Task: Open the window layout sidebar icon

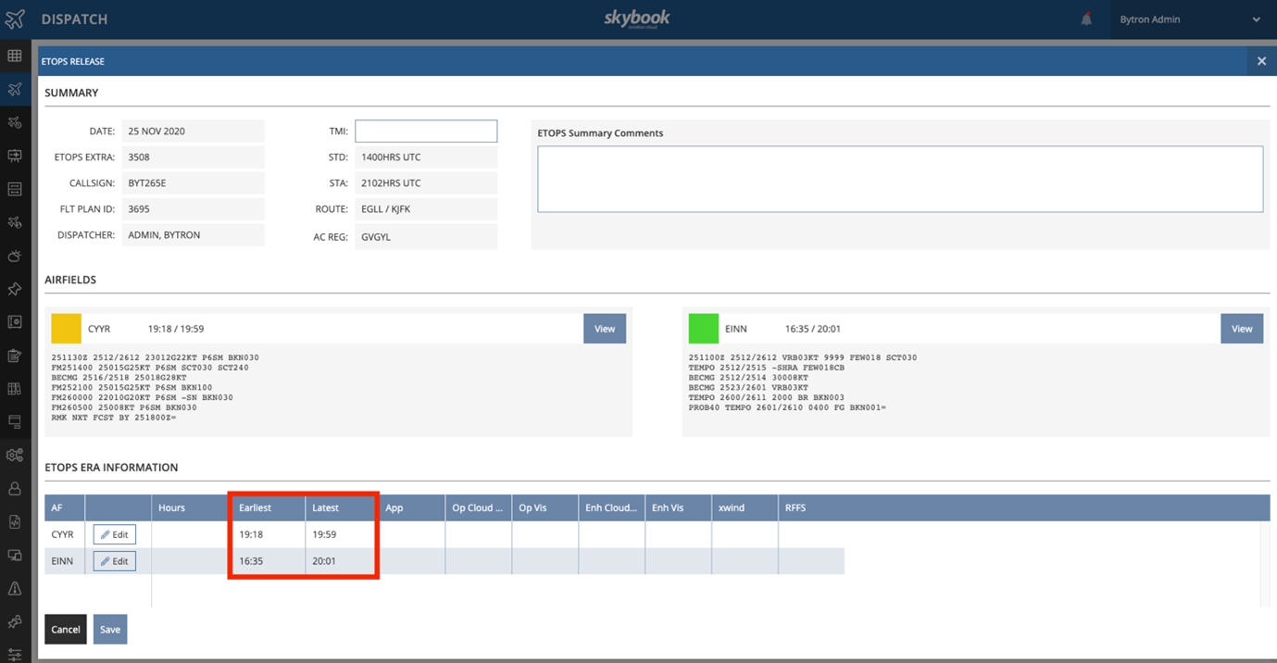Action: click(x=15, y=422)
